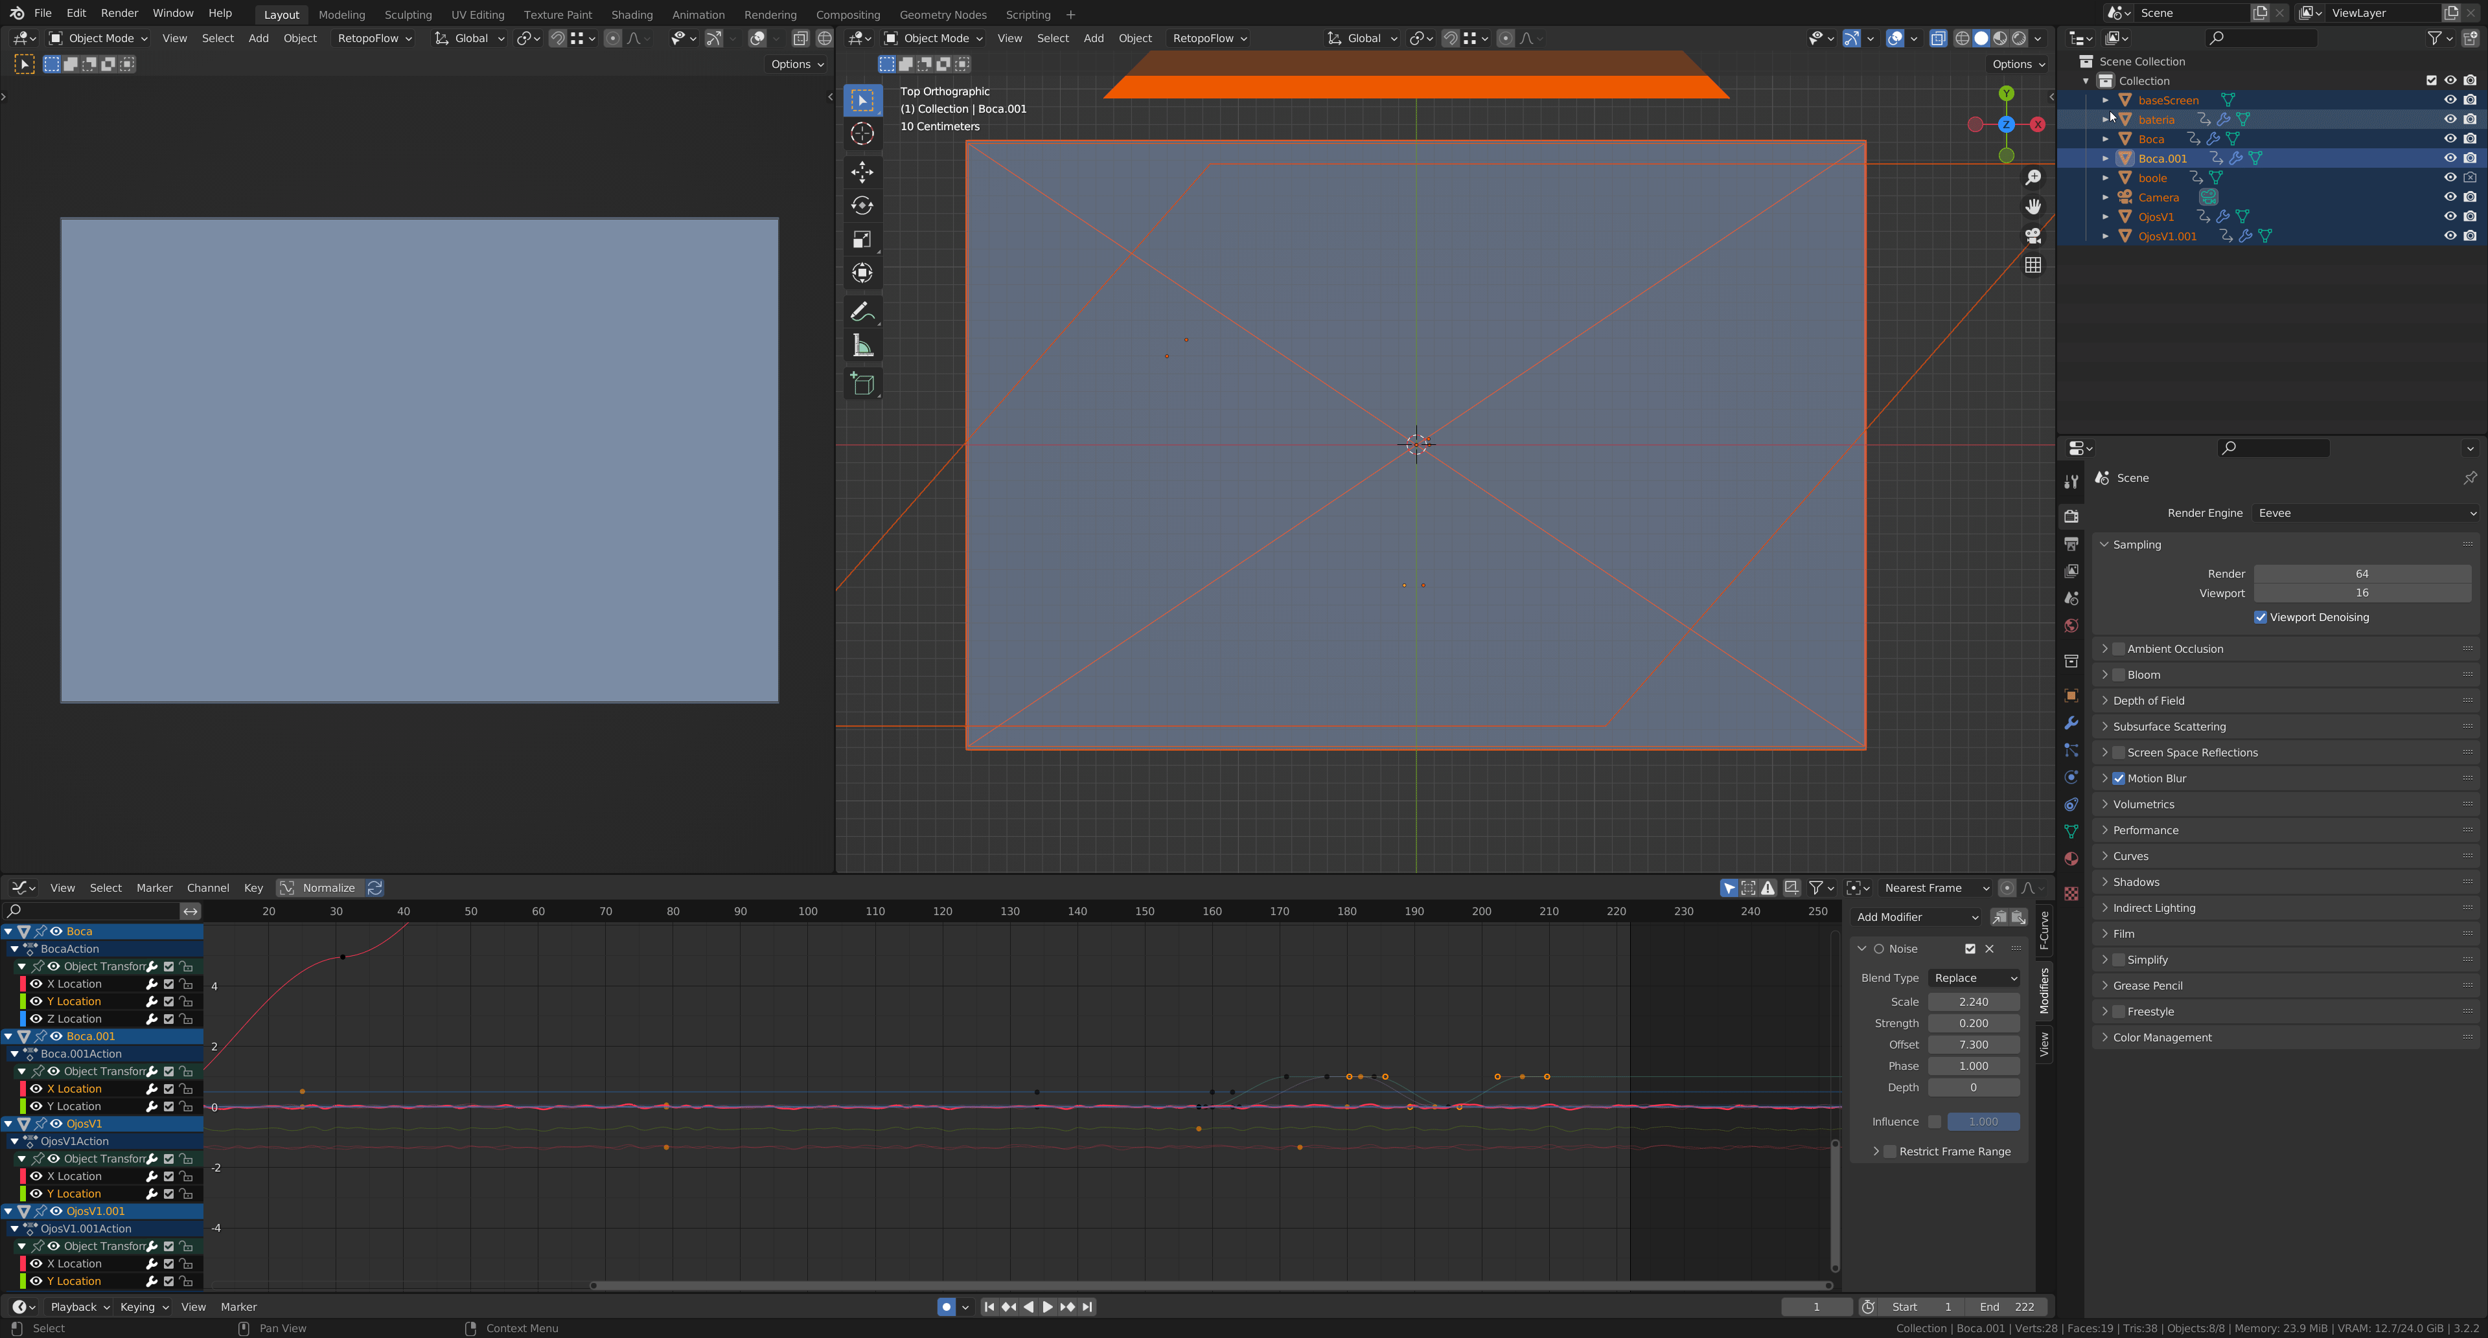Activate the Annotate pencil tool
The height and width of the screenshot is (1338, 2488).
pos(862,312)
